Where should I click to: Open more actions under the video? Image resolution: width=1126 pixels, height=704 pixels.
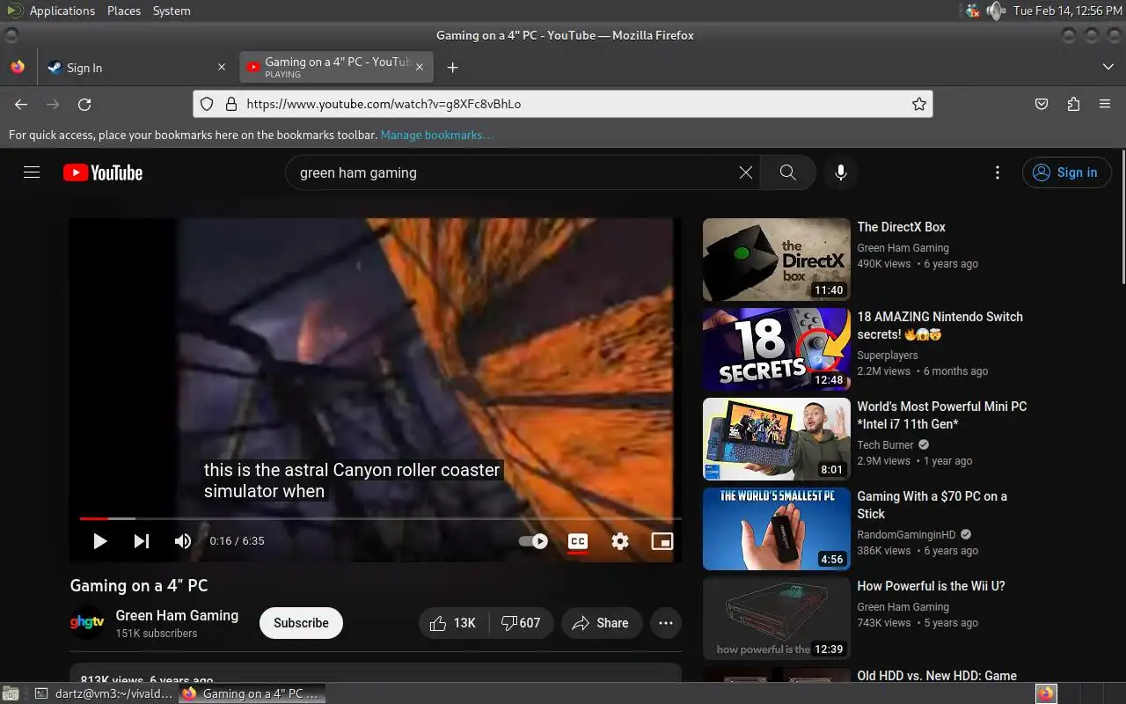(666, 623)
